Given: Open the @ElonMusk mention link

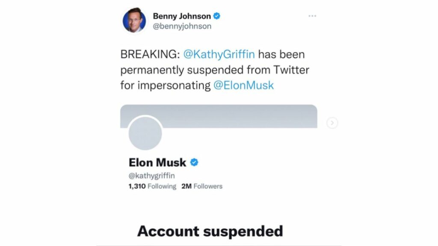Looking at the screenshot, I should pyautogui.click(x=243, y=85).
